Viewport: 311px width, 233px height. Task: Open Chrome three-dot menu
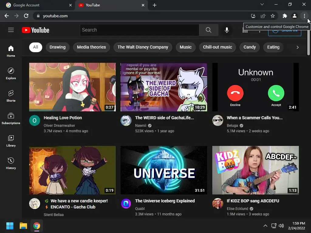[x=304, y=16]
